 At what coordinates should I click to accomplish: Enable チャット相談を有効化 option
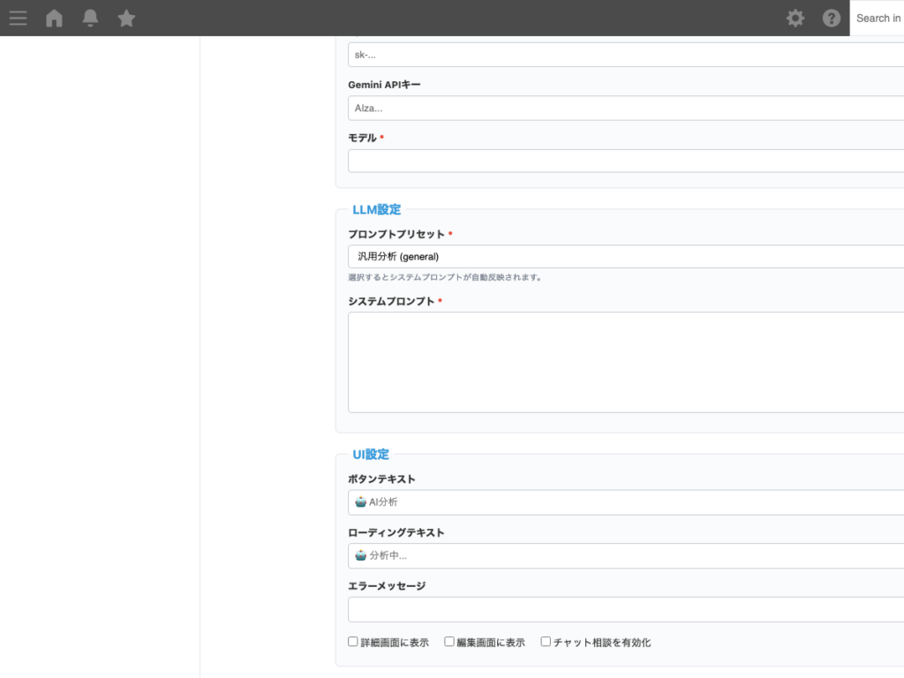(546, 641)
